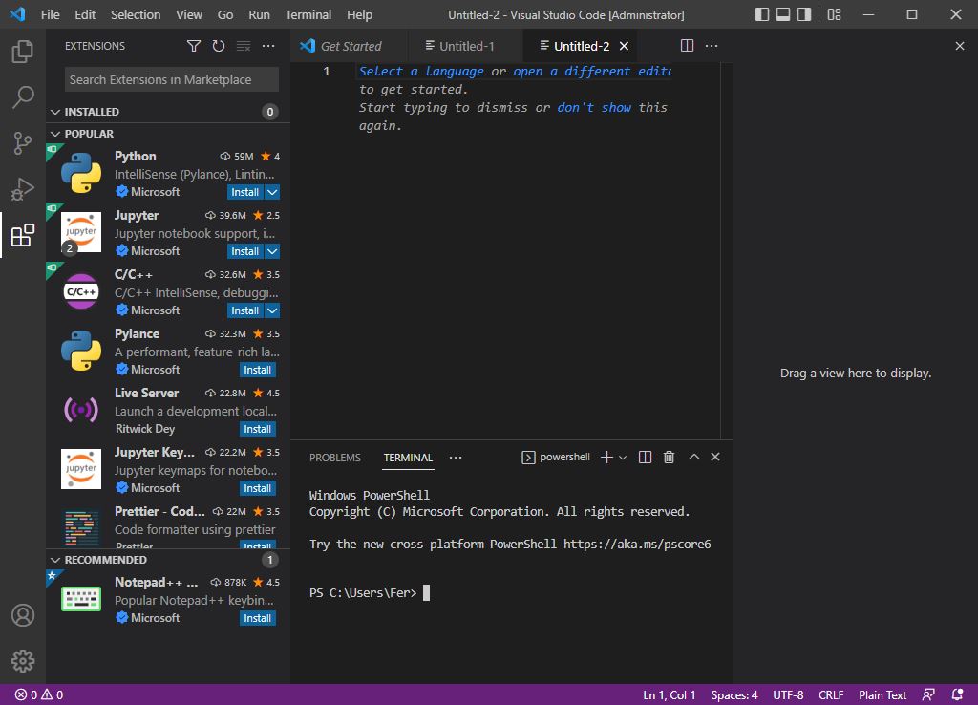The width and height of the screenshot is (978, 705).
Task: Switch to the PROBLEMS panel tab
Action: (335, 458)
